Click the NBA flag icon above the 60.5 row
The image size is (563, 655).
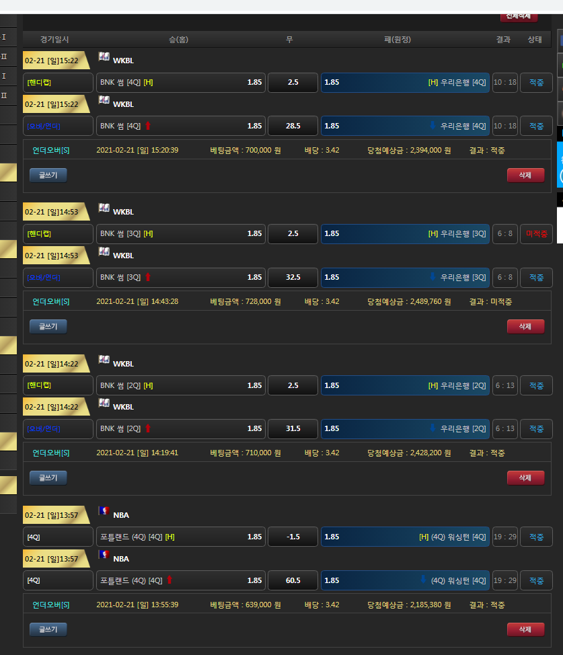tap(104, 554)
